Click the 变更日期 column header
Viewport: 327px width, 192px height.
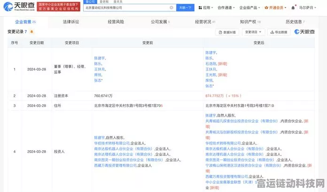click(x=37, y=43)
